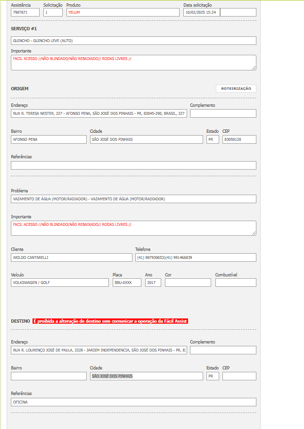Click the Importante textarea under Serviço #1
This screenshot has height=429, width=304.
point(133,62)
